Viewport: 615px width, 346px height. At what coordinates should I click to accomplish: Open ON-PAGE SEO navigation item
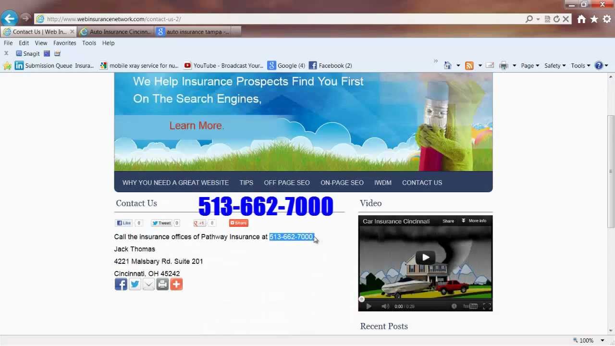pyautogui.click(x=342, y=183)
